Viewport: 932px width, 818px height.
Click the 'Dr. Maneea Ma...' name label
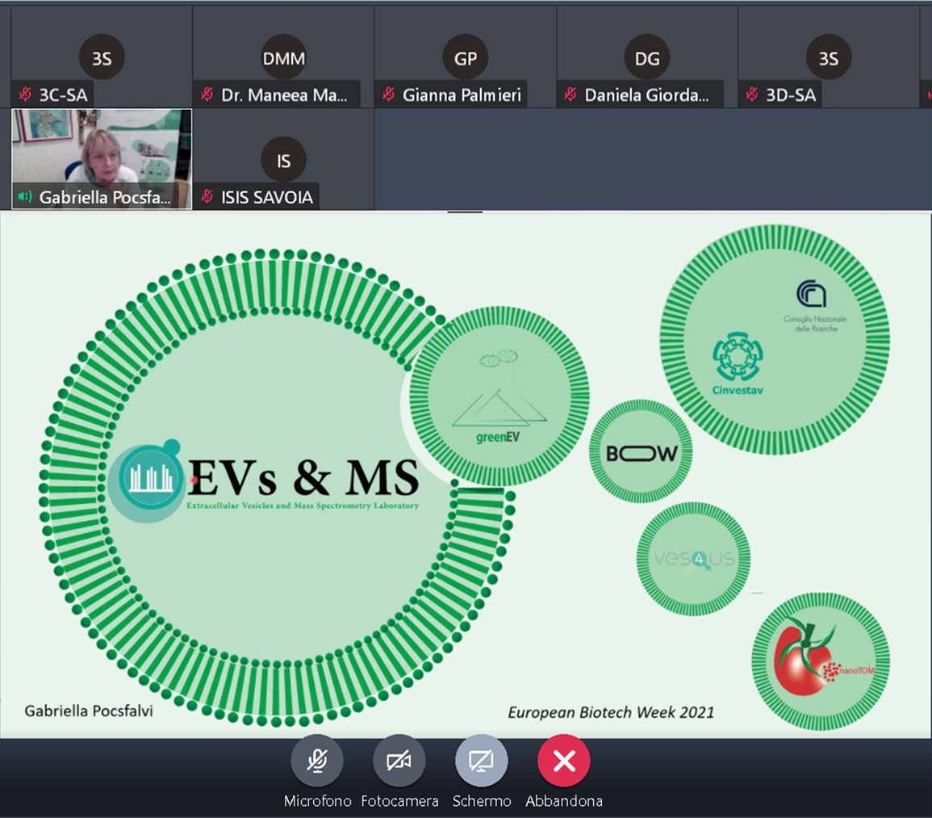284,94
